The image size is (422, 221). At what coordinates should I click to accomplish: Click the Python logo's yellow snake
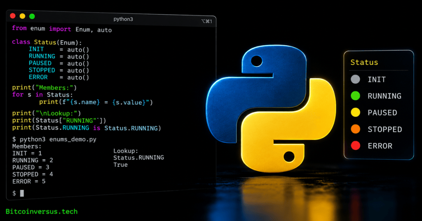point(288,126)
